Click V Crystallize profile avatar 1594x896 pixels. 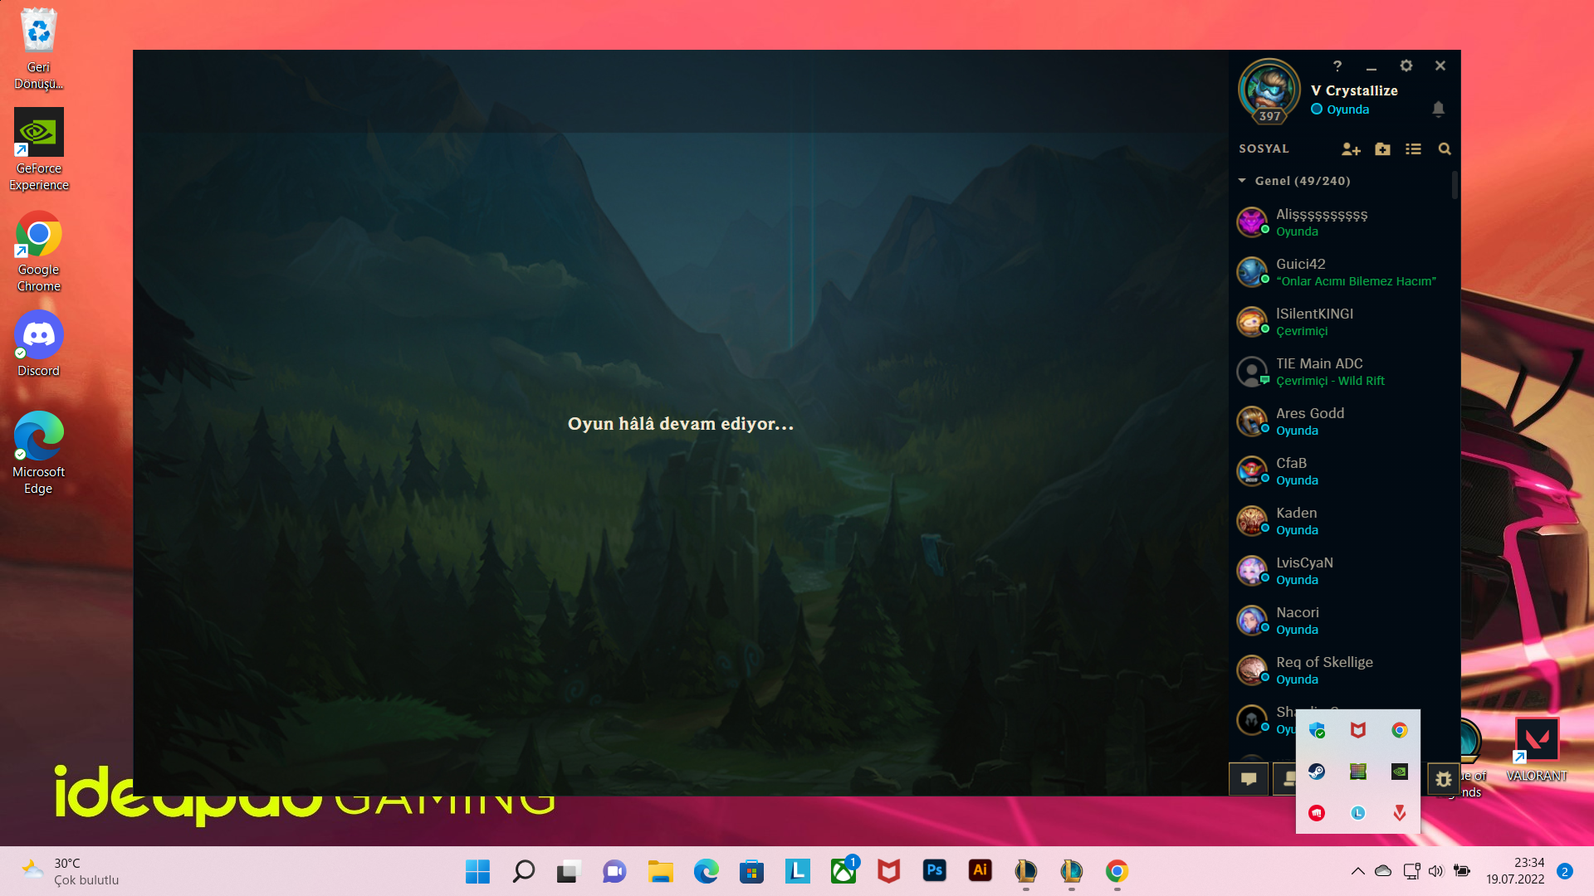point(1269,90)
